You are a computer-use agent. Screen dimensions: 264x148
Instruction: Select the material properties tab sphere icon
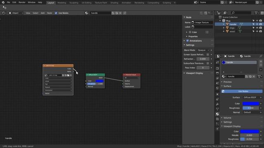[217, 114]
